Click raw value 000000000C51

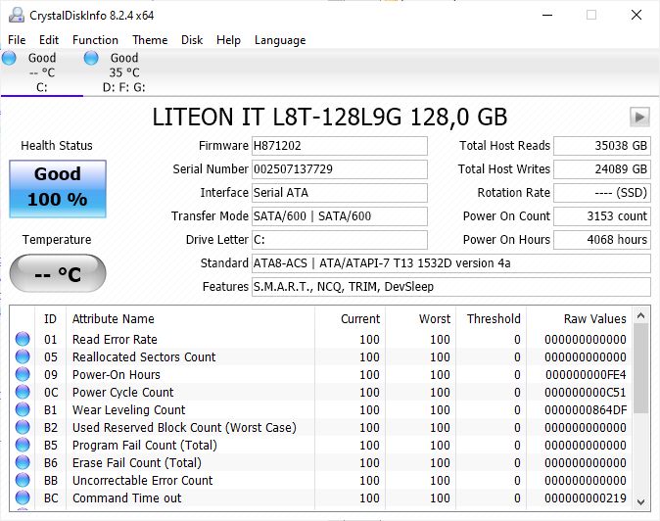click(586, 393)
